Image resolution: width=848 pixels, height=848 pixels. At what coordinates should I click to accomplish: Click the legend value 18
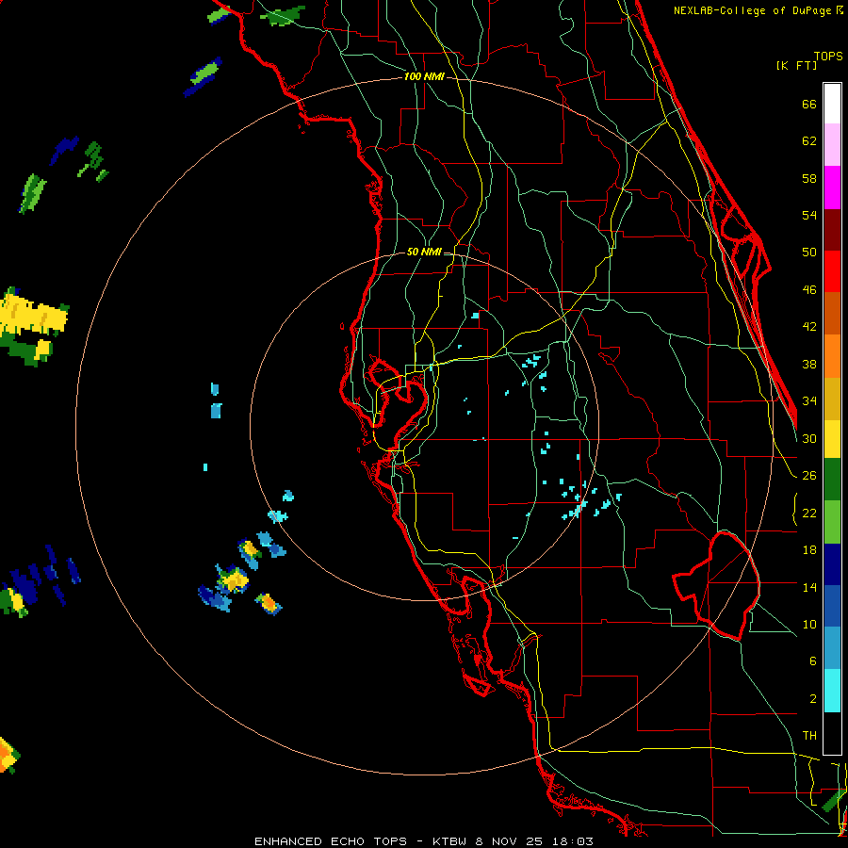tap(809, 550)
